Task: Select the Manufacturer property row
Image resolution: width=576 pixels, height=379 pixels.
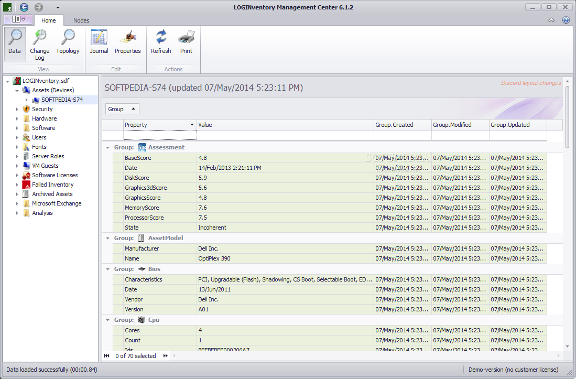Action: [x=330, y=248]
